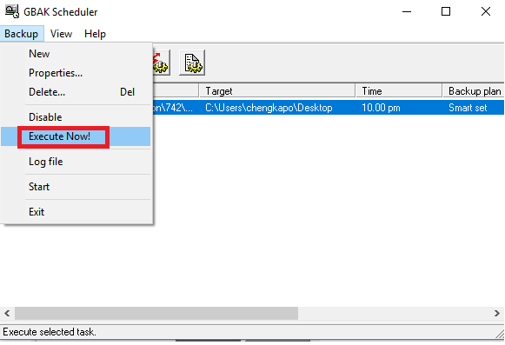
Task: Minimize the GBAK Scheduler window
Action: [407, 11]
